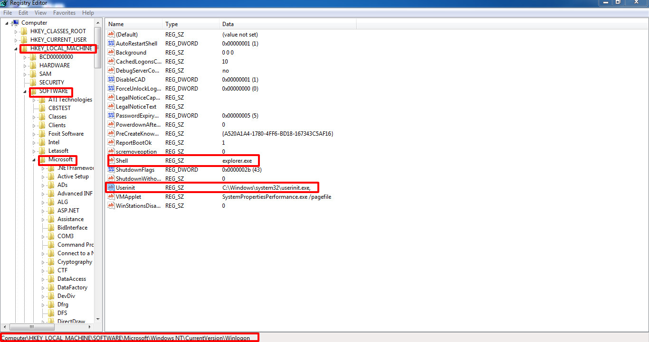Click the CBSTEST folder icon
The image size is (649, 342).
click(42, 108)
